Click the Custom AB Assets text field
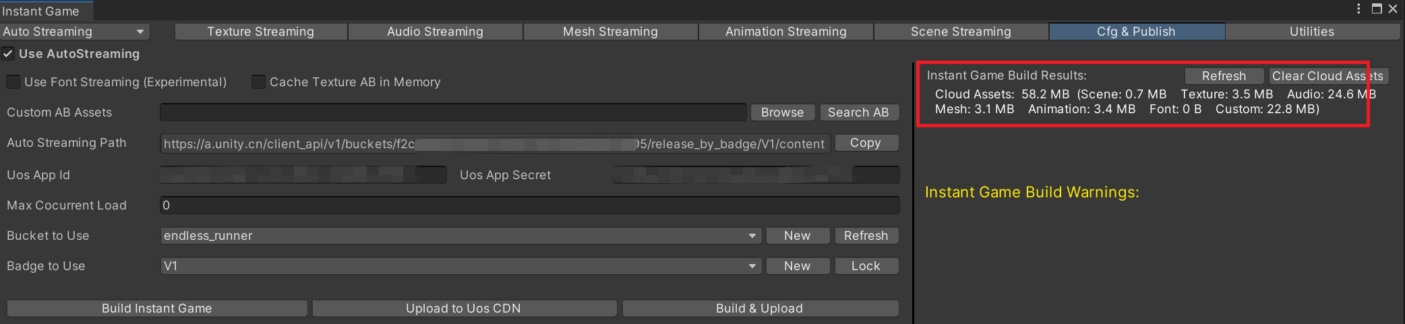Viewport: 1405px width, 324px height. click(453, 112)
